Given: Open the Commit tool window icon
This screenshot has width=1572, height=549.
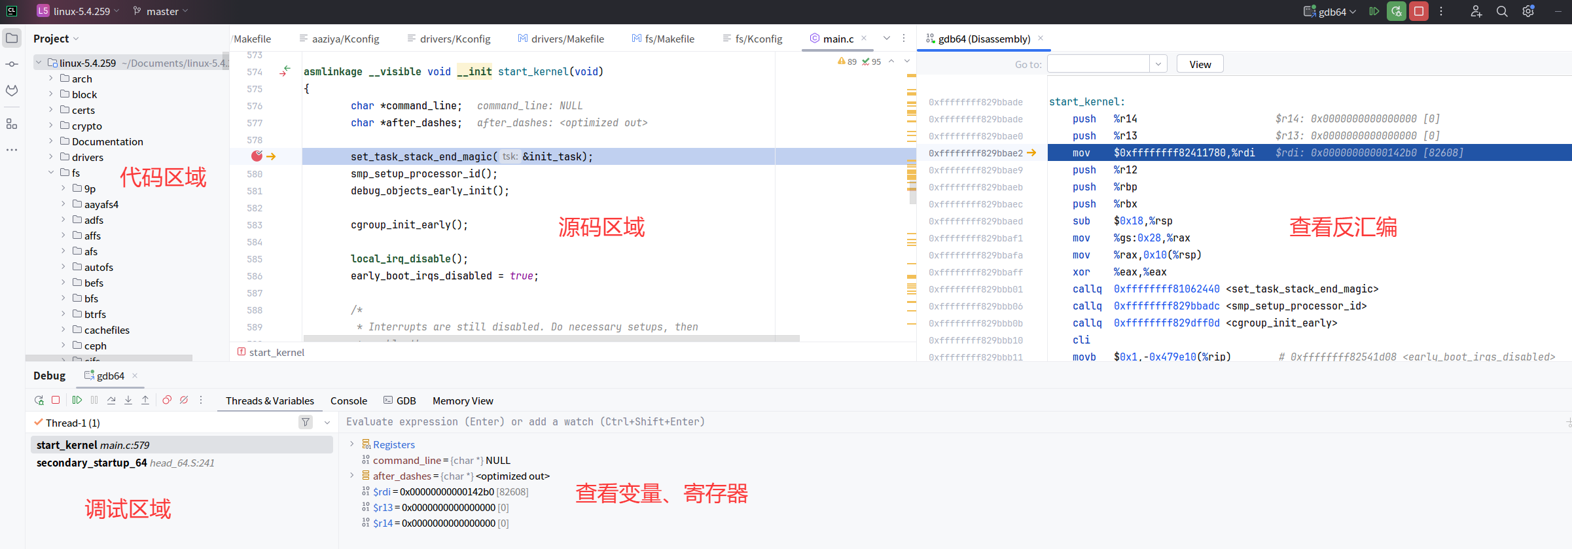Looking at the screenshot, I should click(x=12, y=64).
